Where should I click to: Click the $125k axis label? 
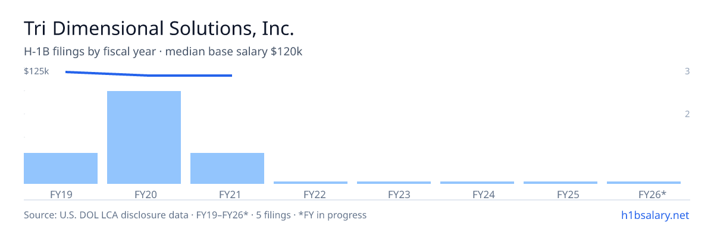(36, 71)
